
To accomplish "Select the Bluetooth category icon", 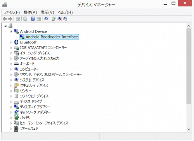I will pyautogui.click(x=16, y=42).
